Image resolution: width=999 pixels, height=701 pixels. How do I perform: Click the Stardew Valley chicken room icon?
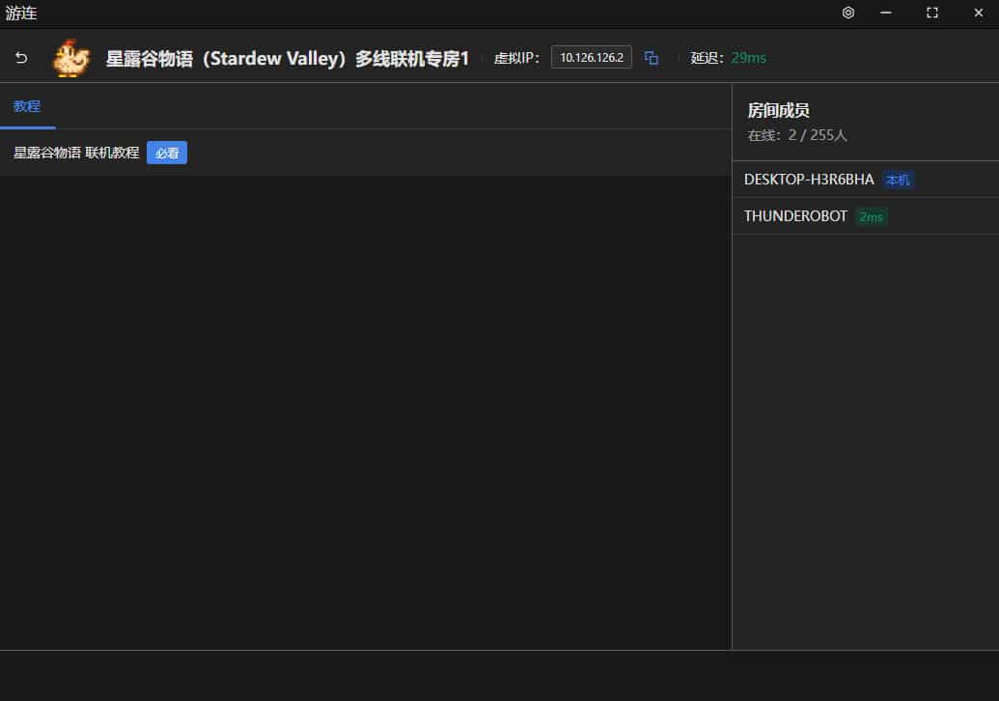[x=71, y=58]
